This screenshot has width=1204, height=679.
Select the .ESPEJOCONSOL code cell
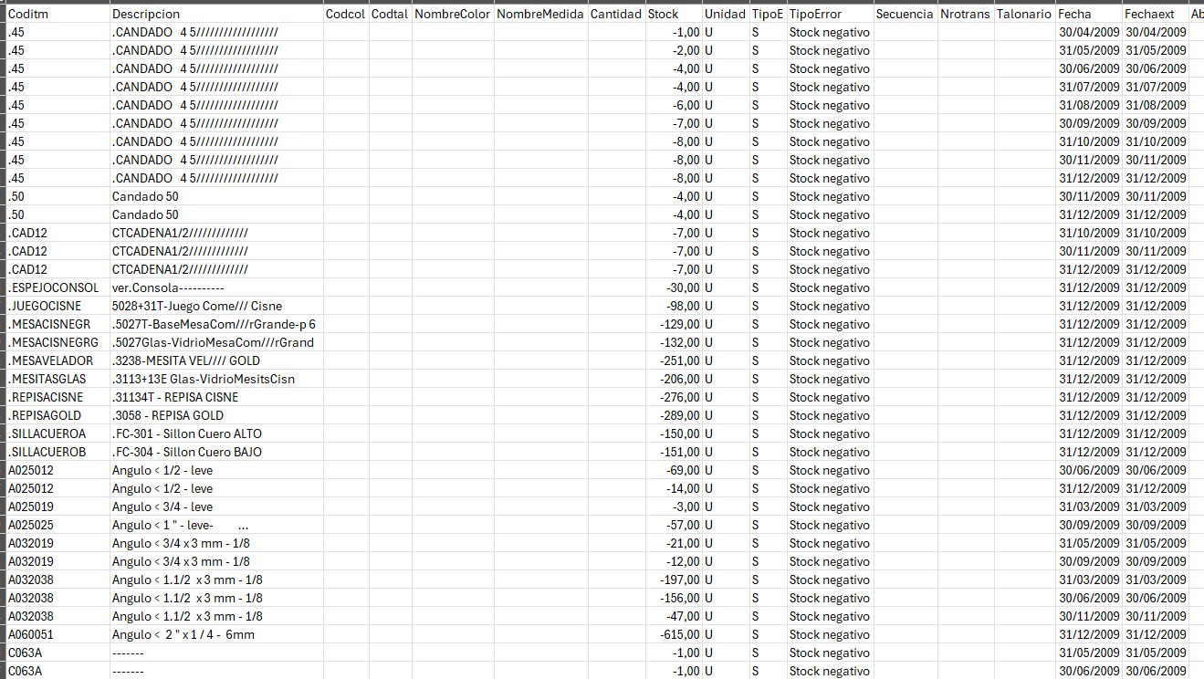[58, 287]
